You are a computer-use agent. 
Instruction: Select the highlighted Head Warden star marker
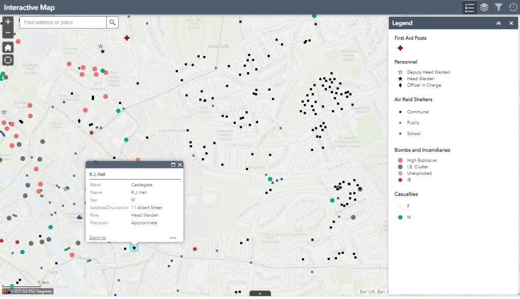tap(134, 248)
